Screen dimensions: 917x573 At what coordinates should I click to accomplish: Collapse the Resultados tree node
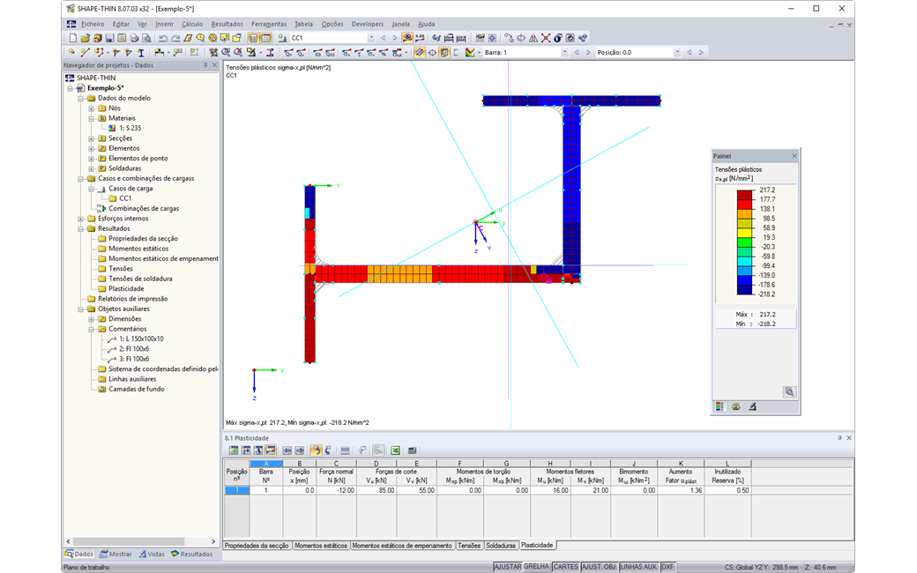pos(81,228)
